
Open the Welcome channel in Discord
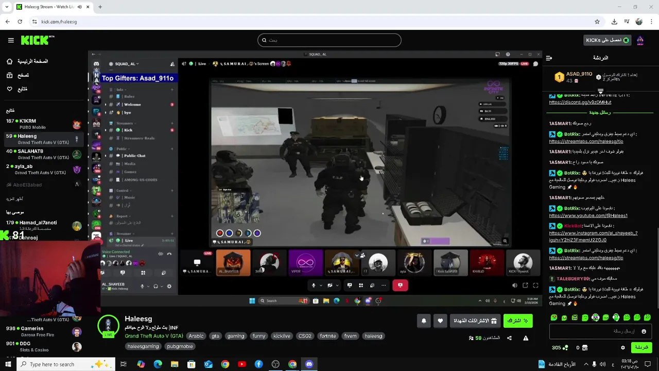(x=132, y=104)
